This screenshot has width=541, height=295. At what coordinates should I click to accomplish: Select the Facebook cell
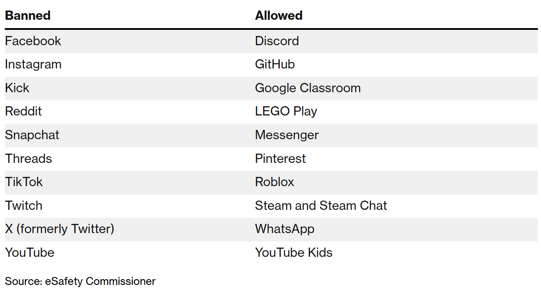tap(33, 41)
